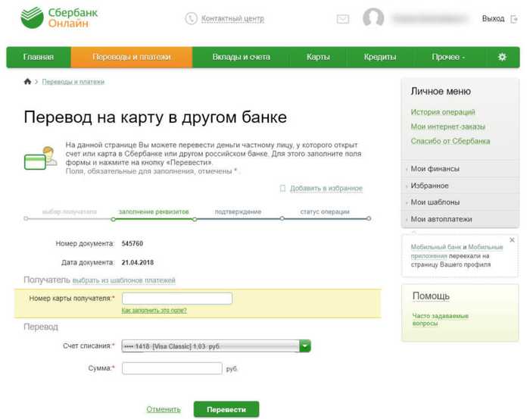Expand Мои финансы section
This screenshot has height=419, width=530.
460,169
